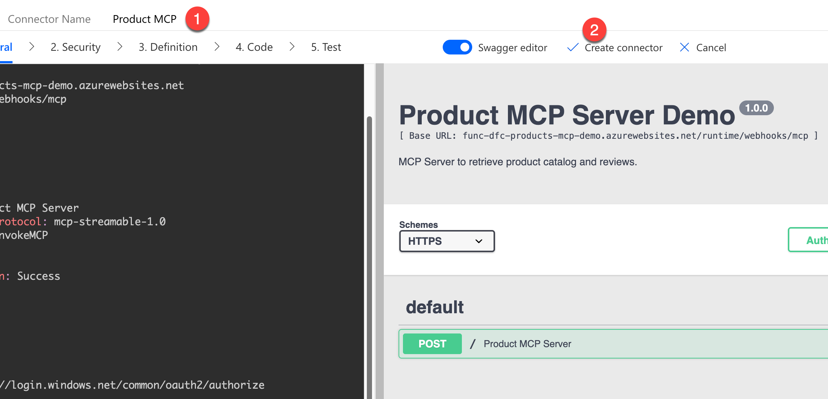Collapse the default operations section
828x399 pixels.
pos(435,307)
